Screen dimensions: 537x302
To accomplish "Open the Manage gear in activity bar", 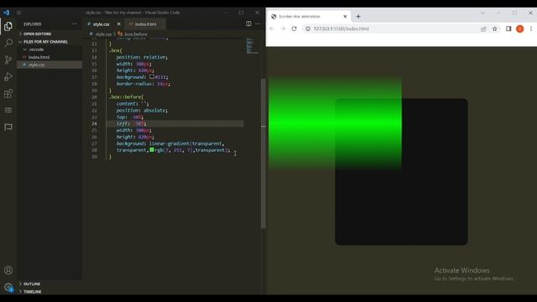I will coord(8,287).
